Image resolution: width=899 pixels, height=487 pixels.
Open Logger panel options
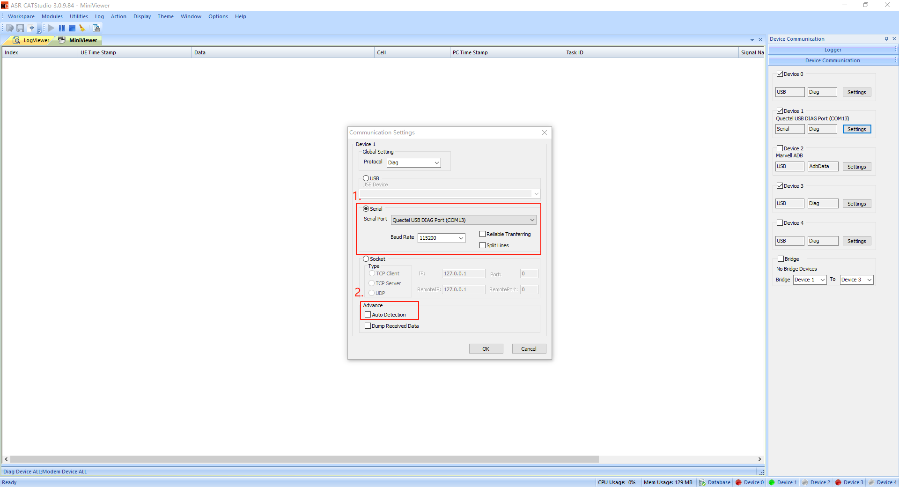[x=895, y=49]
